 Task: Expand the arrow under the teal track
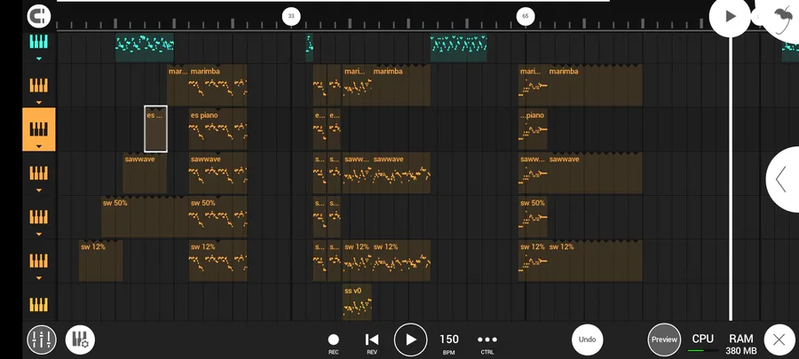(x=39, y=59)
